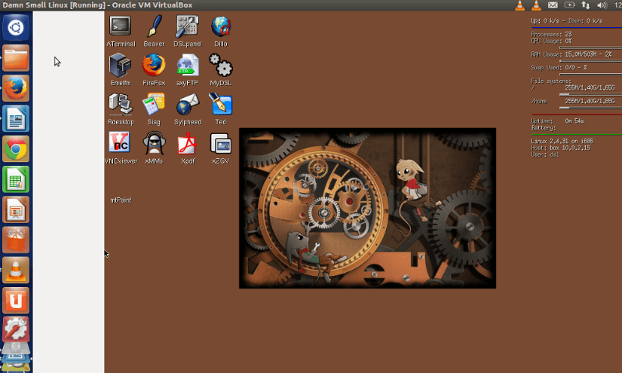Launch the Sylpheed mail icon
Viewport: 622px width, 373px height.
pyautogui.click(x=187, y=104)
